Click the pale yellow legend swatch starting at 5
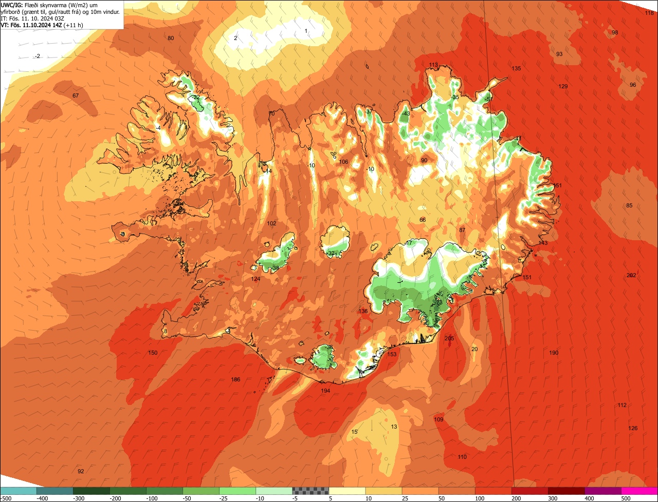 click(x=347, y=491)
